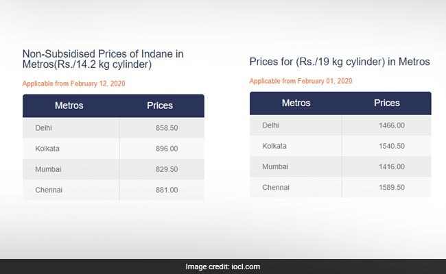The image size is (446, 274).
Task: Click Chennai in the 19 kg cylinder table
Action: tap(277, 187)
